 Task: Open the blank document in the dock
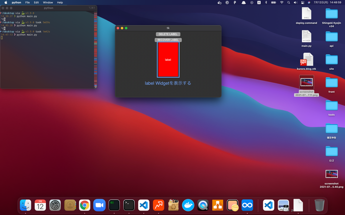tap(298, 205)
